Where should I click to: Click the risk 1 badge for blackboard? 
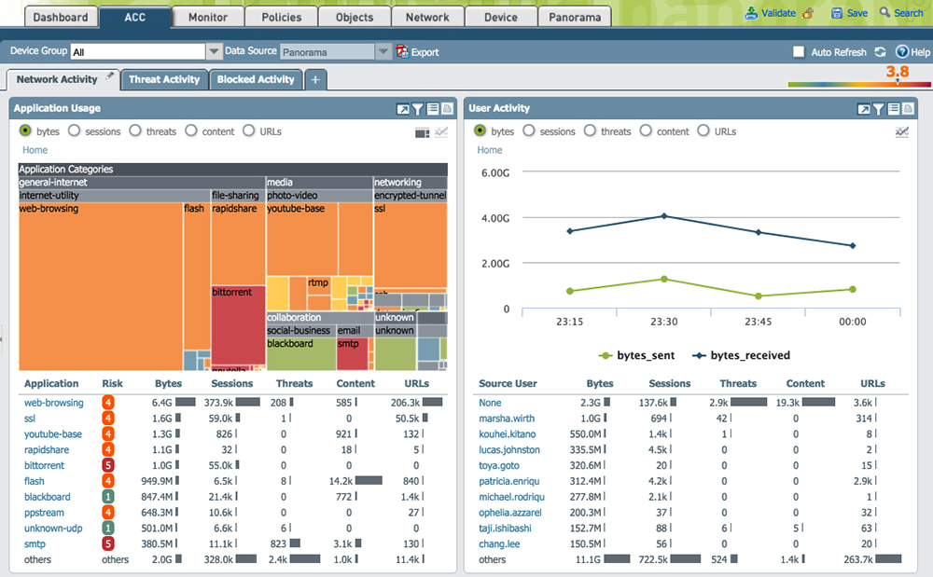click(x=107, y=497)
